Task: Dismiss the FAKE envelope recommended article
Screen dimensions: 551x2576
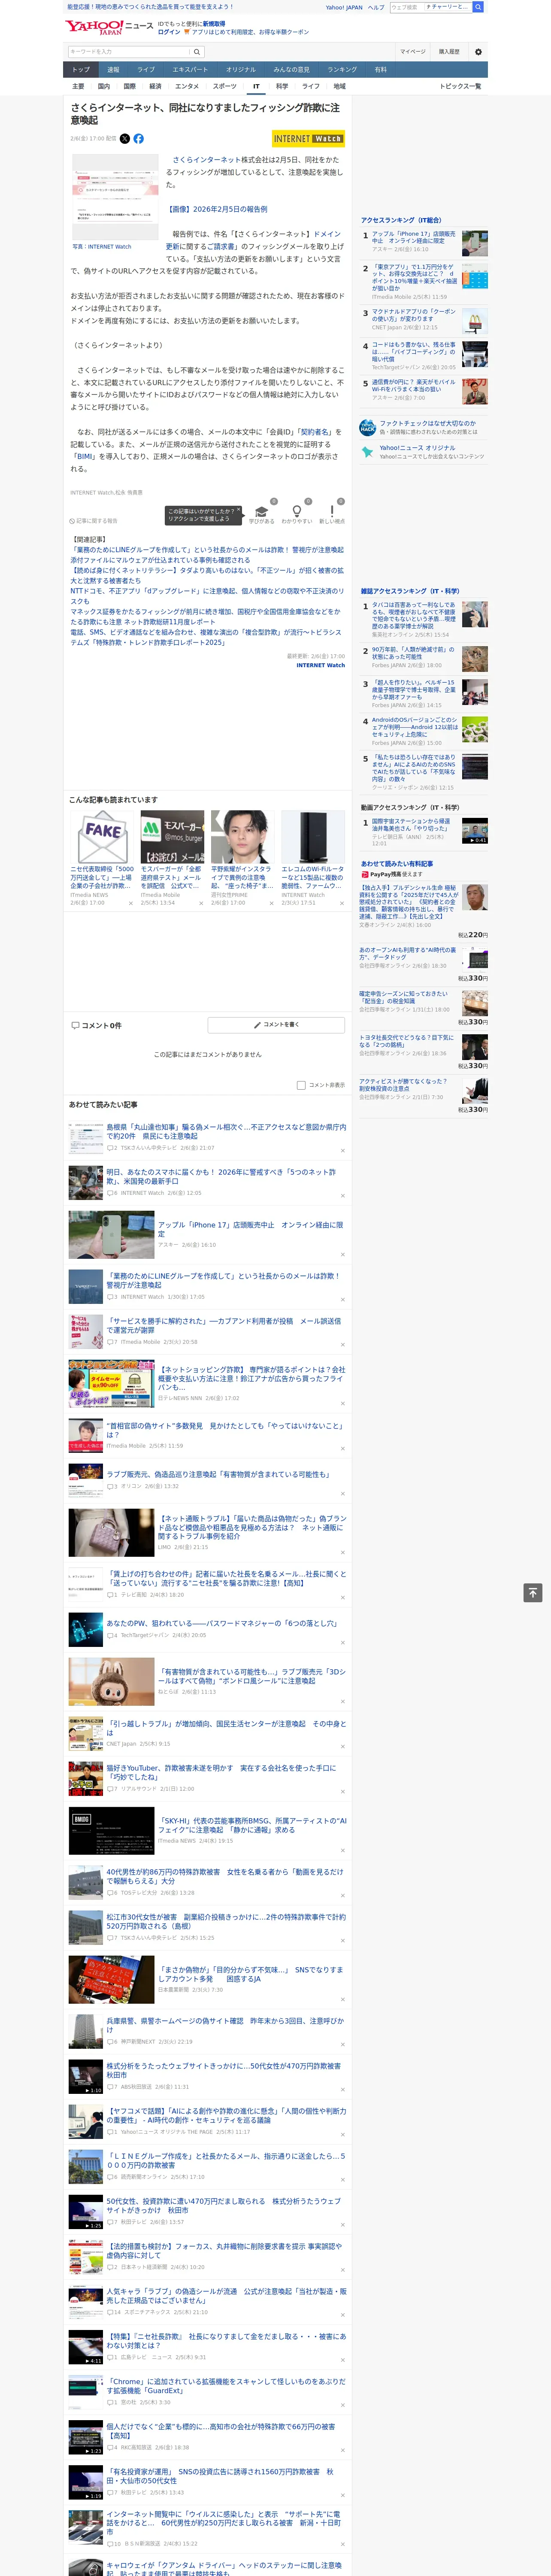Action: [x=130, y=903]
